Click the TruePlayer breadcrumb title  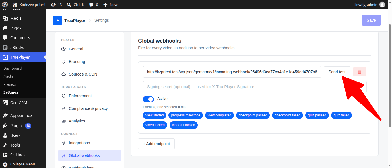(x=75, y=20)
